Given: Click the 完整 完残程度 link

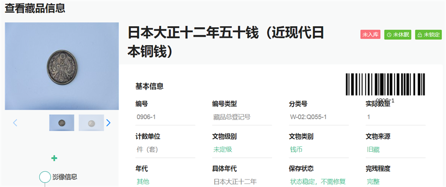Looking at the screenshot, I should [x=373, y=182].
